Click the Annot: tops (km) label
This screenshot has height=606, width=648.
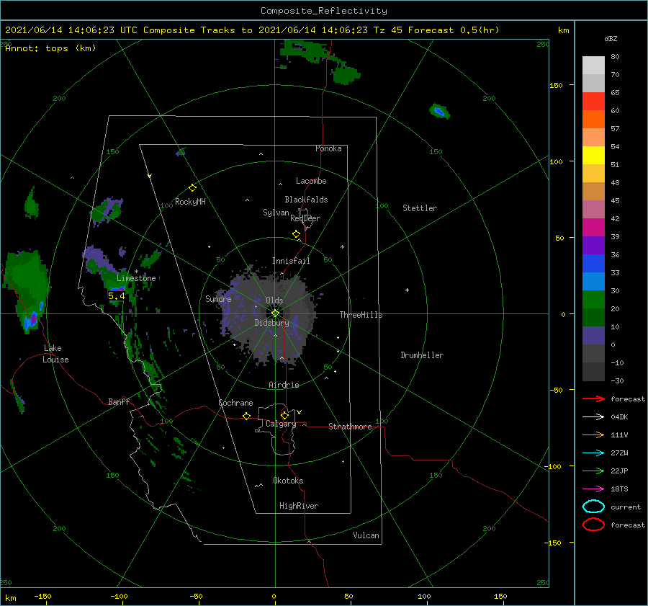click(50, 48)
